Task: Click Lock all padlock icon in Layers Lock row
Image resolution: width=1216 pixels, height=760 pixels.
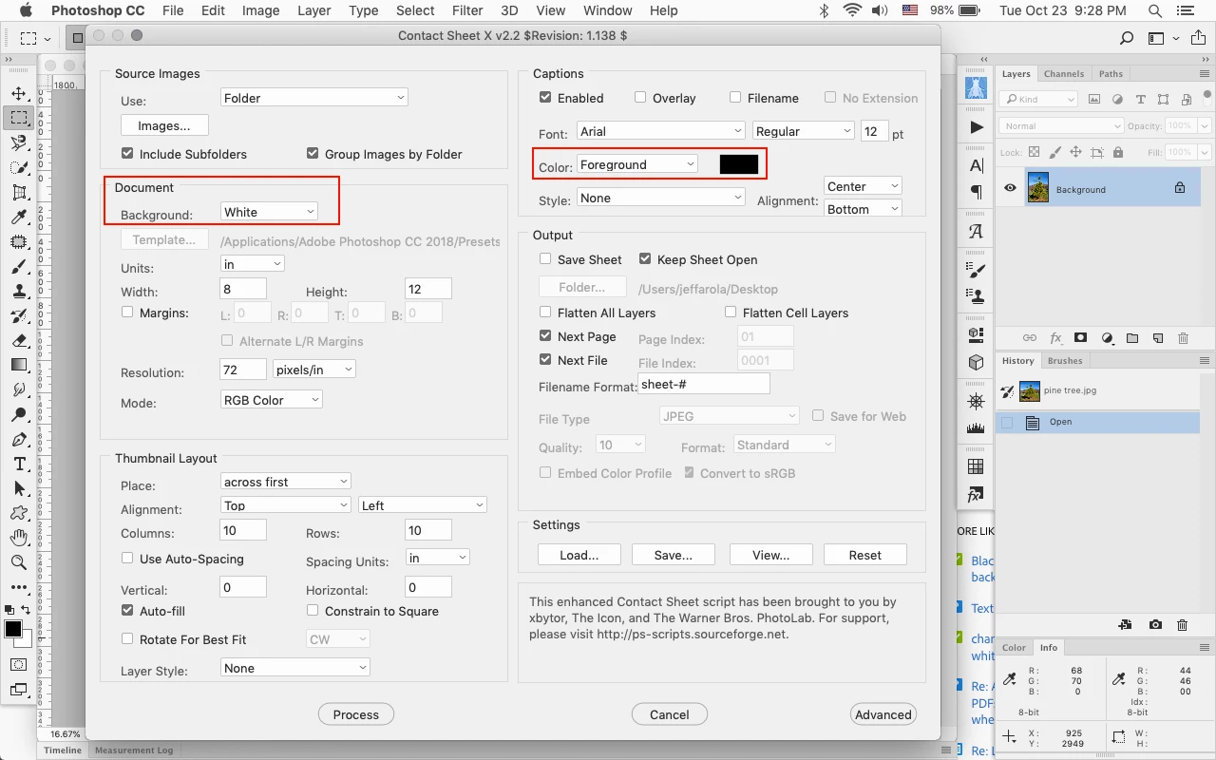Action: (x=1118, y=152)
